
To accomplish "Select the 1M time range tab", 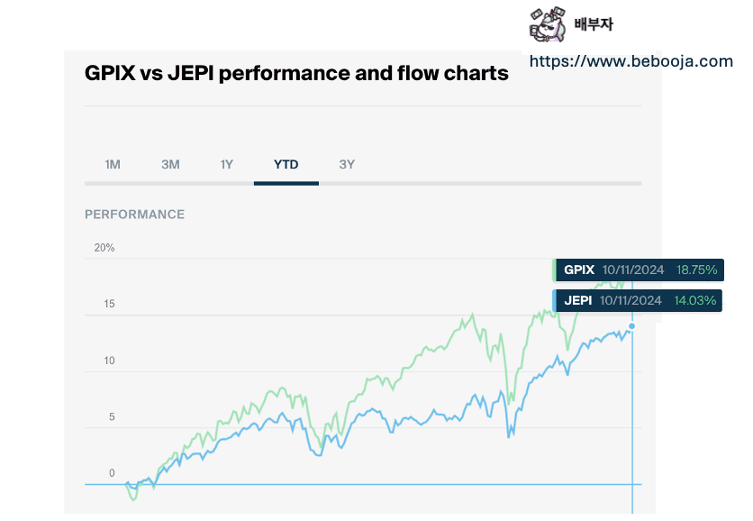I will pyautogui.click(x=113, y=164).
